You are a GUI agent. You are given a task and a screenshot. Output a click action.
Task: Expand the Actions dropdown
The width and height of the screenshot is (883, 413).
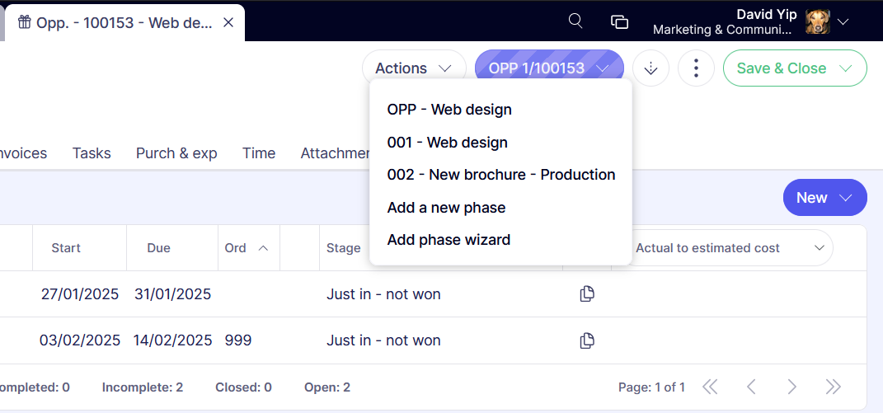pyautogui.click(x=414, y=68)
